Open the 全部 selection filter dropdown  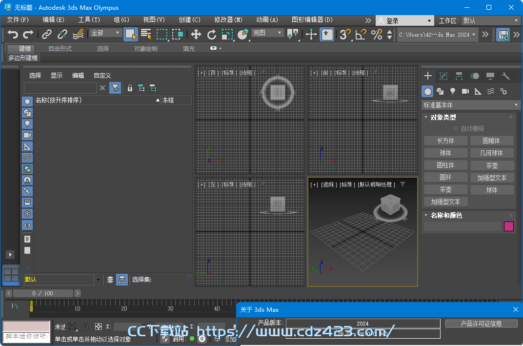tap(105, 33)
